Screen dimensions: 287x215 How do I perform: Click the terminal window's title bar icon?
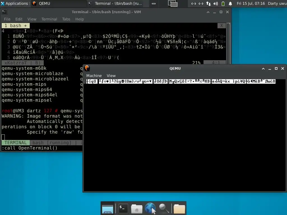[4, 12]
